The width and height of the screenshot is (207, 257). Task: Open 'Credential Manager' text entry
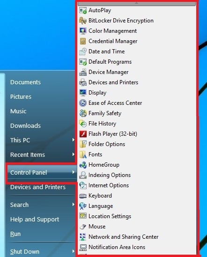click(113, 41)
